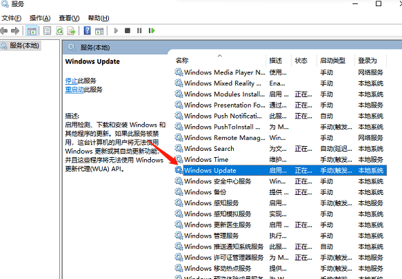The height and width of the screenshot is (279, 402).
Task: Click the gear icon of Windows Media Player N...
Action: coord(179,72)
